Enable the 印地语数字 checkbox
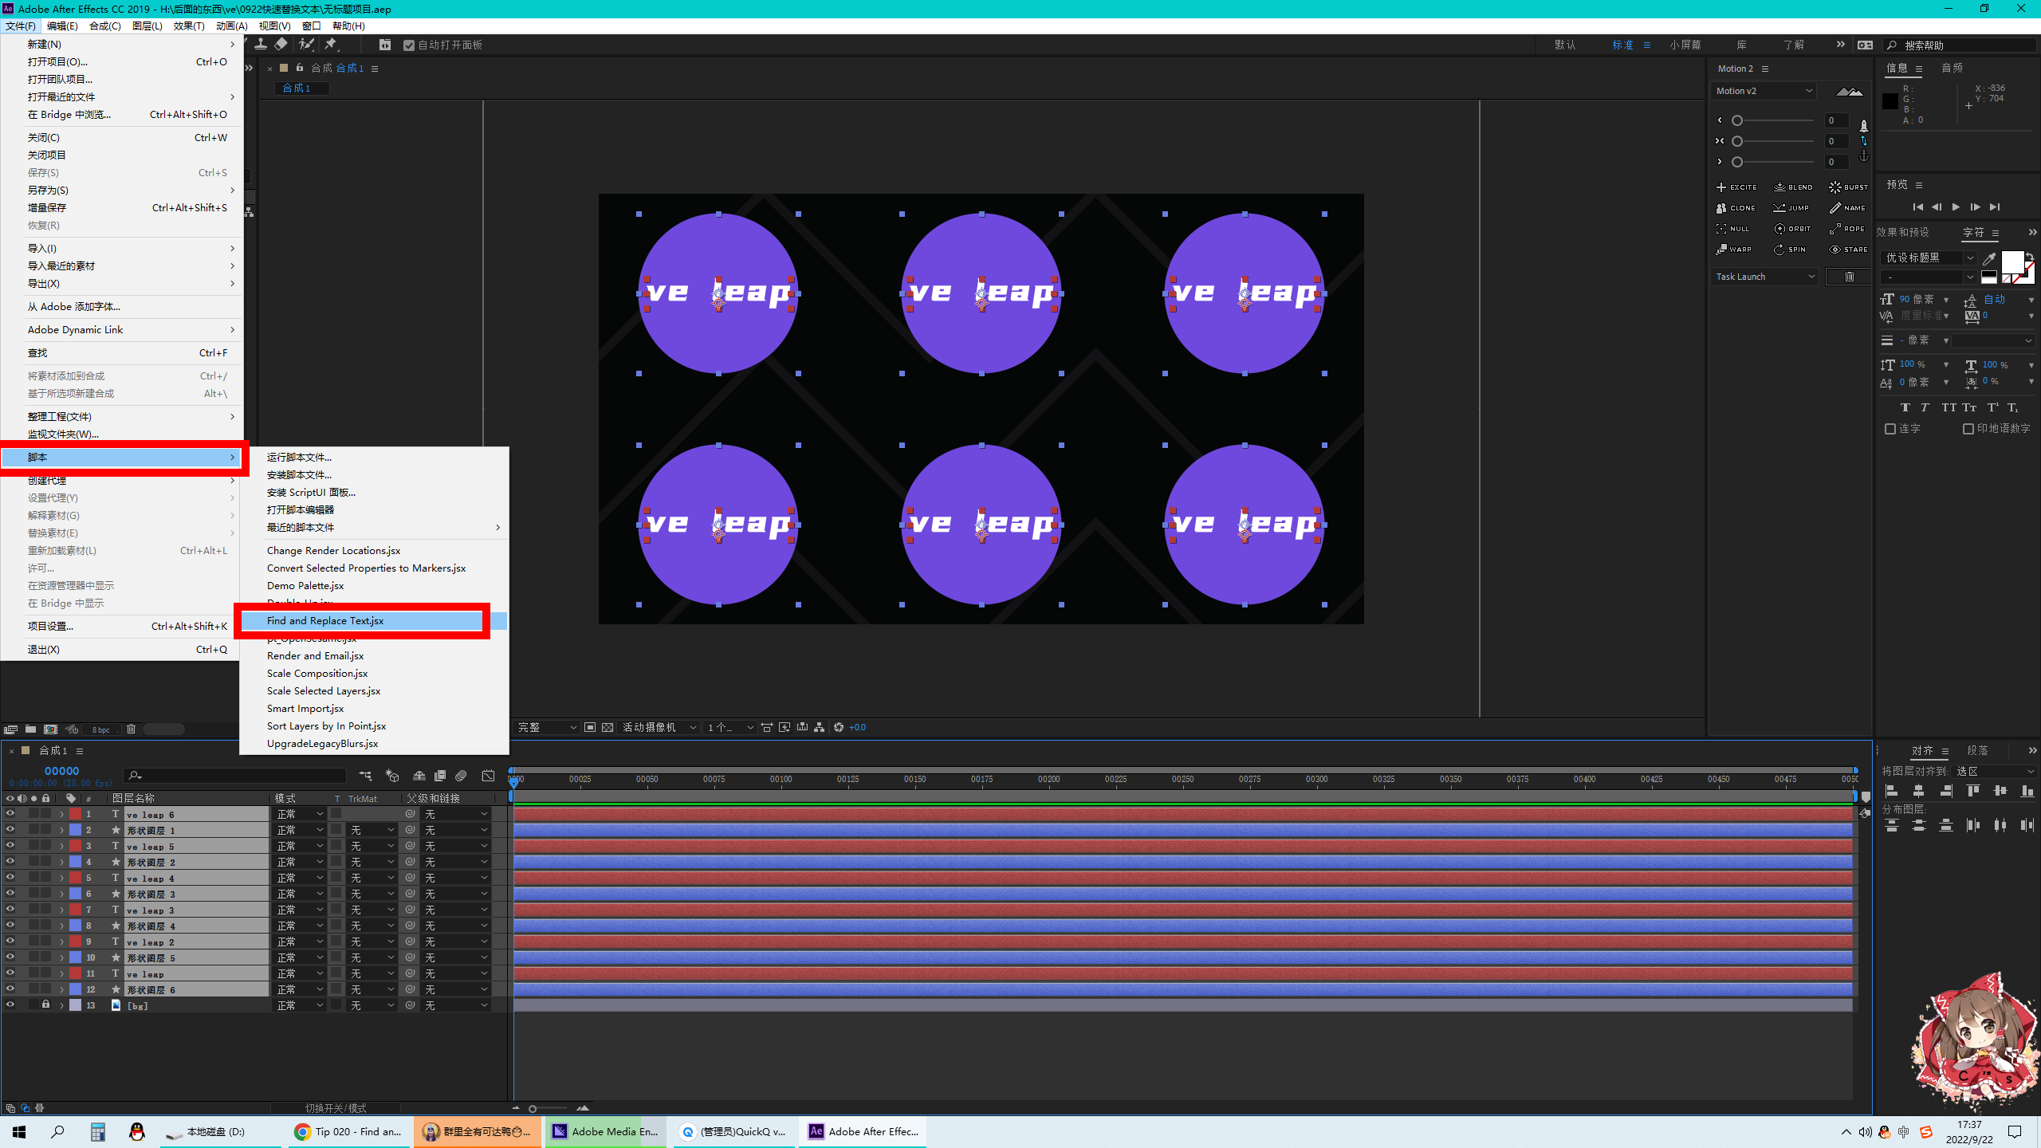The height and width of the screenshot is (1148, 2041). point(1968,429)
